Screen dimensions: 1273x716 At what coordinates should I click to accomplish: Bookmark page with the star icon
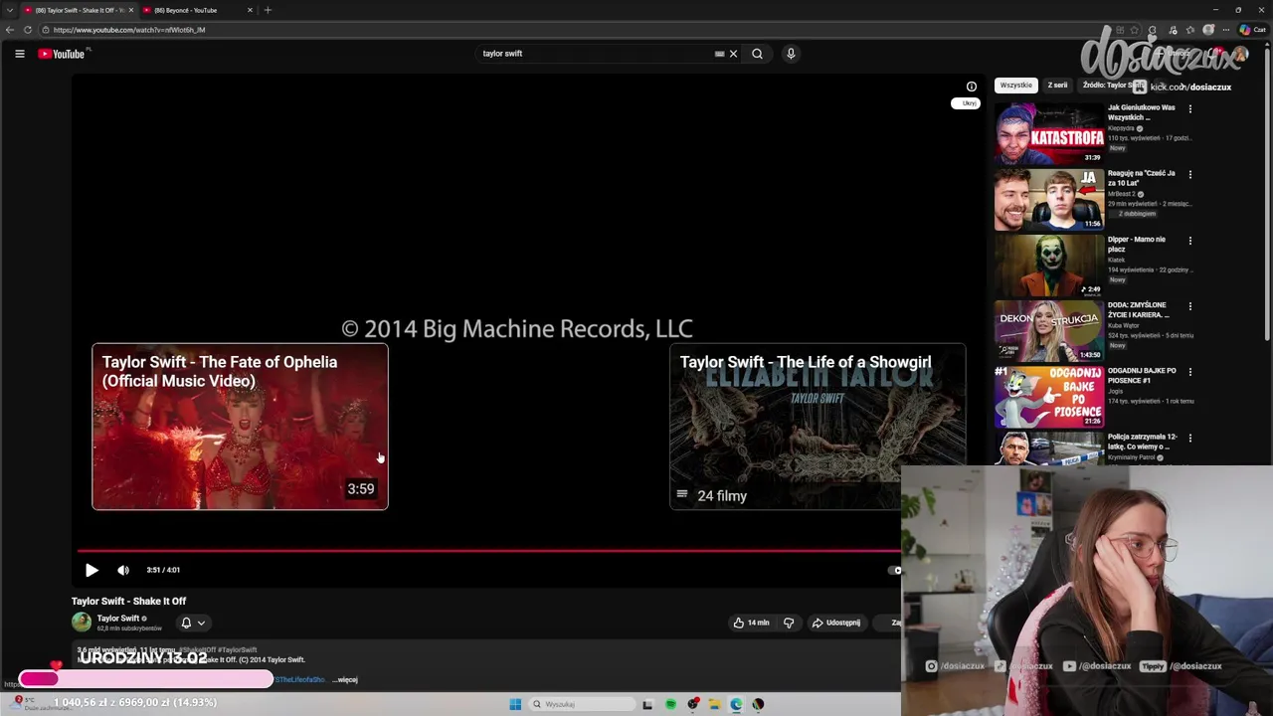[1135, 30]
